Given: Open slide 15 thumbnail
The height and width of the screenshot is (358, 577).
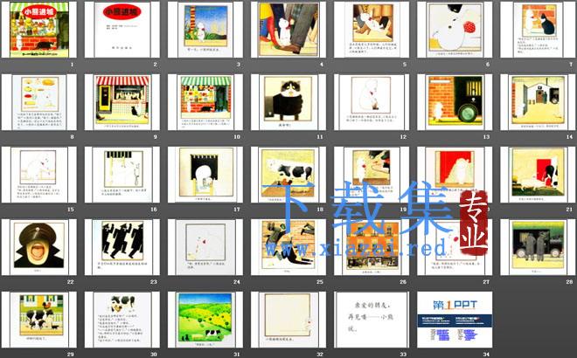Looking at the screenshot, I should coord(39,175).
